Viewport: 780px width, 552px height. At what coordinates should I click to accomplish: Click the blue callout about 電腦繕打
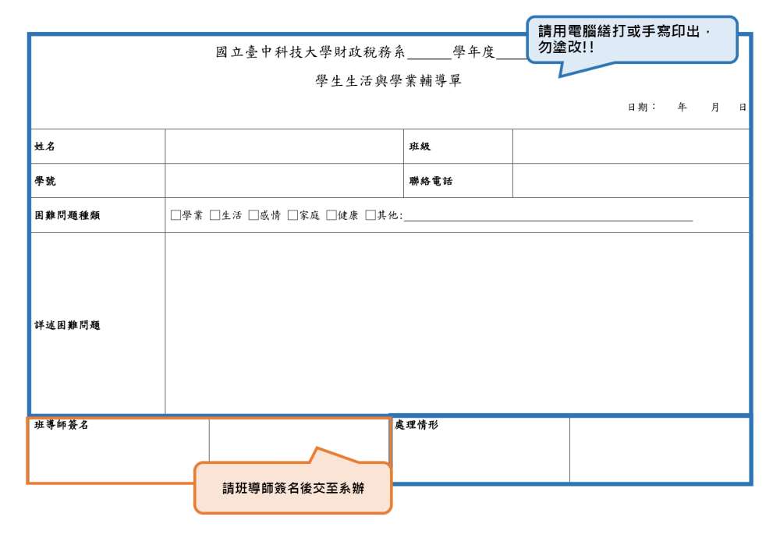coord(632,41)
